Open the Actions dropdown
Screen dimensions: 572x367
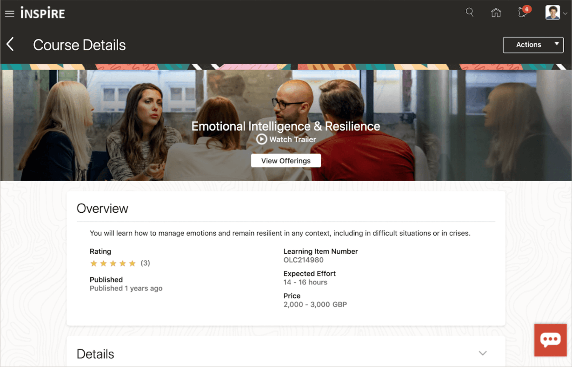click(533, 45)
